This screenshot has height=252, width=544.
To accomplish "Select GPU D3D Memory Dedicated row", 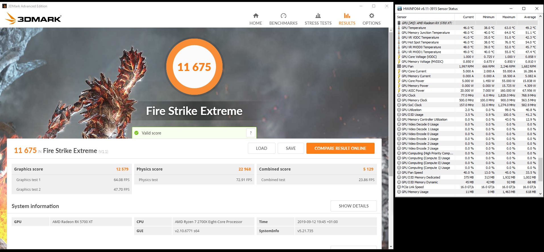I will tap(467, 177).
